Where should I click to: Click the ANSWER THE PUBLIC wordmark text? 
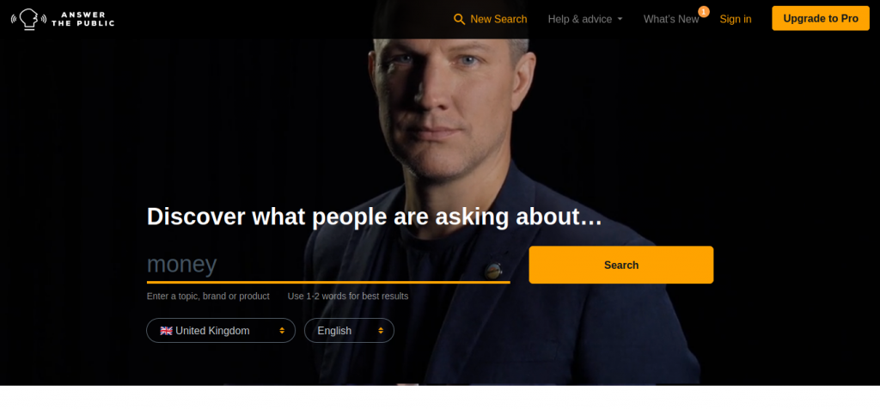[x=82, y=19]
